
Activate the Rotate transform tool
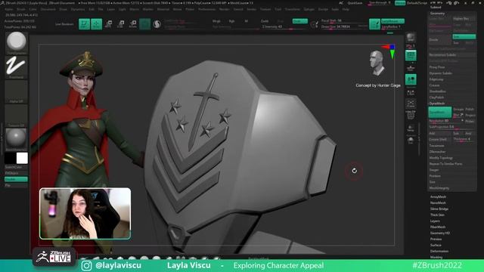click(133, 24)
